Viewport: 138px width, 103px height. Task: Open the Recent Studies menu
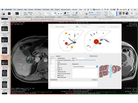(66, 10)
